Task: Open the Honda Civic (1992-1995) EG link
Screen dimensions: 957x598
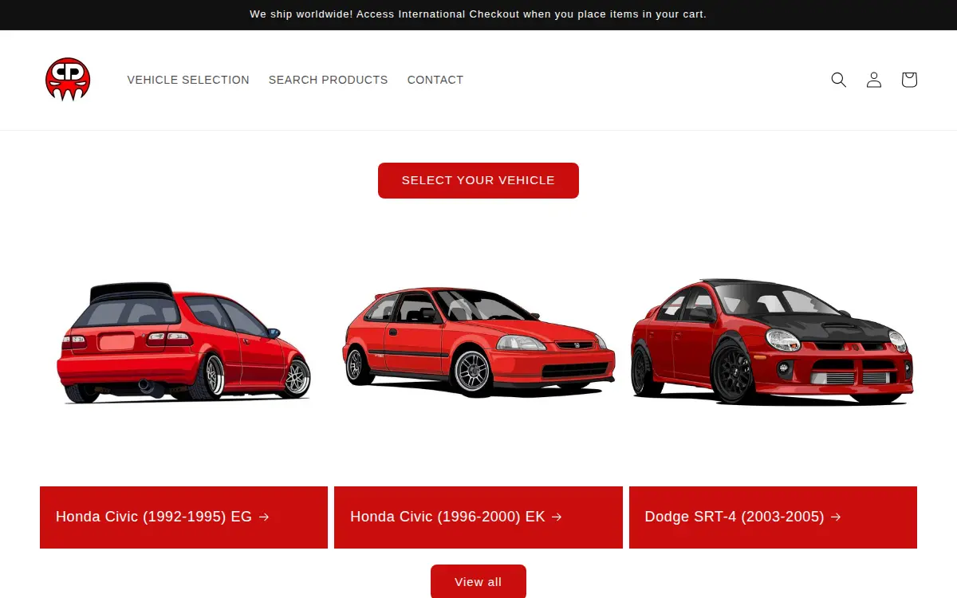Action: 163,517
